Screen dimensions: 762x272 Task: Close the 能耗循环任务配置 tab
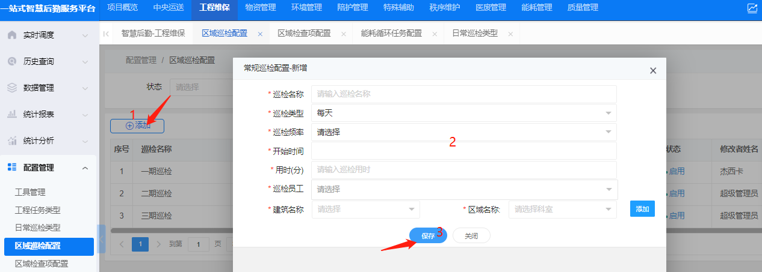click(435, 34)
